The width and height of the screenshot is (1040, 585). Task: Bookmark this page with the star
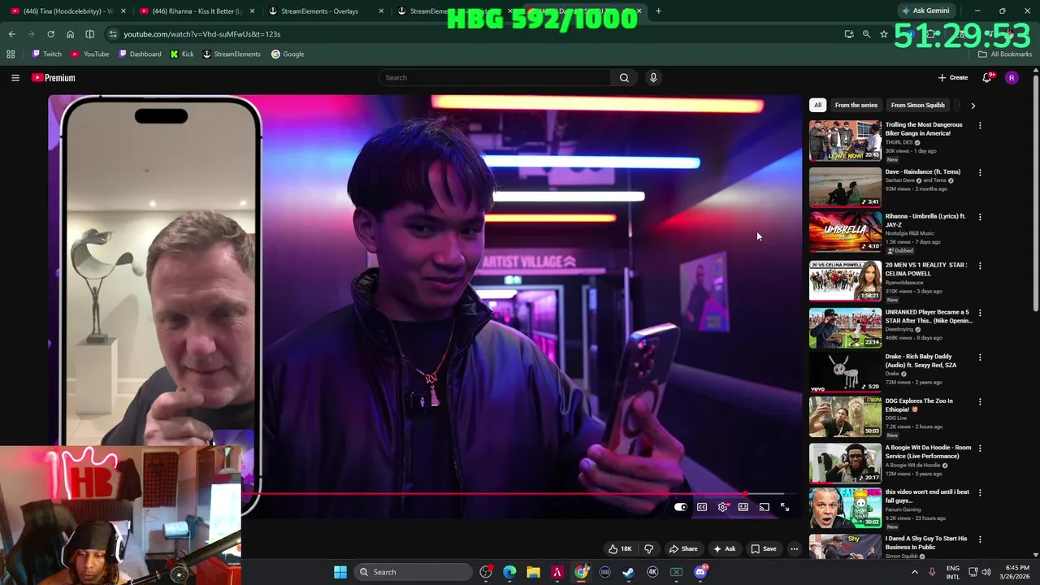pos(884,34)
